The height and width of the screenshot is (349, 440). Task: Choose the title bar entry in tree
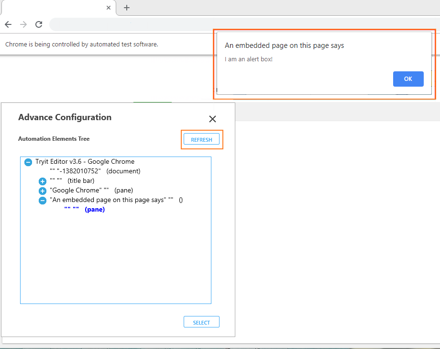click(x=72, y=181)
